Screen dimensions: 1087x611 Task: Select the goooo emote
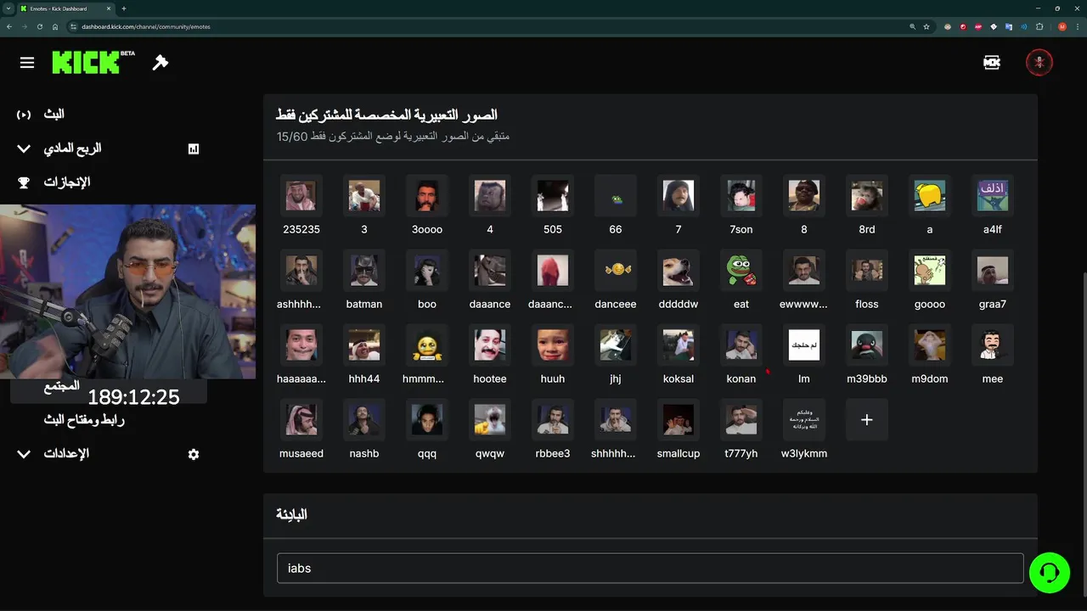coord(930,271)
